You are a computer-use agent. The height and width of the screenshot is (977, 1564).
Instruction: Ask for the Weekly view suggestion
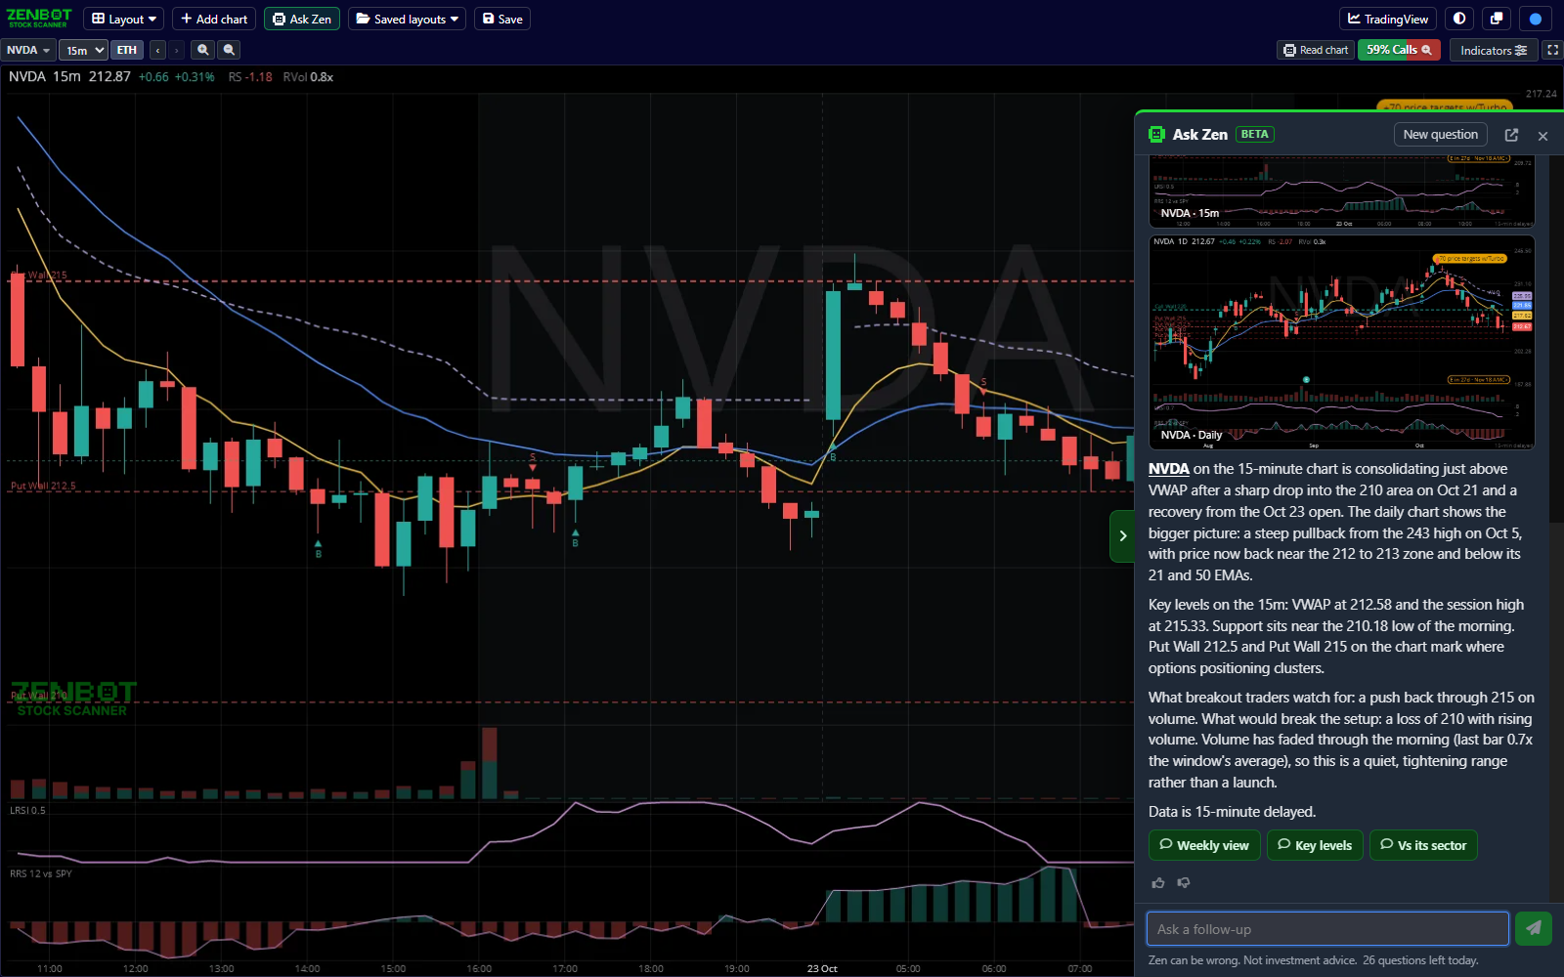(1203, 845)
